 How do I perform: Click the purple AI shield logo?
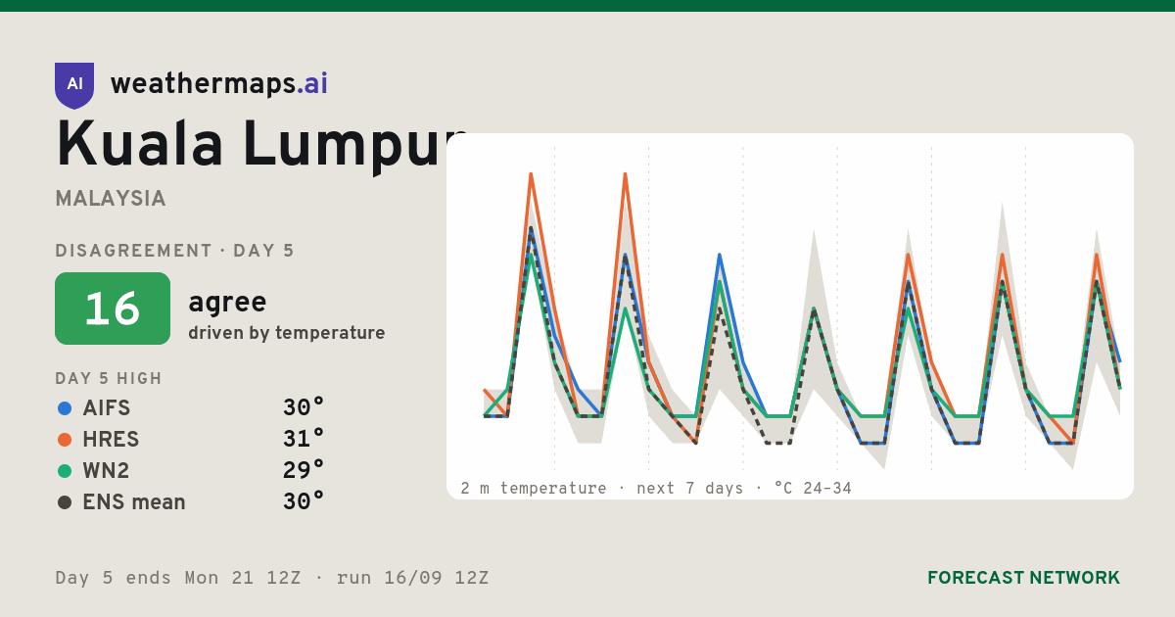74,85
